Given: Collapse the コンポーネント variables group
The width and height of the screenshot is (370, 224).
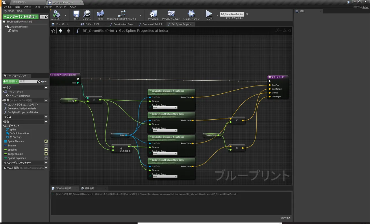Looking at the screenshot, I should (3, 126).
